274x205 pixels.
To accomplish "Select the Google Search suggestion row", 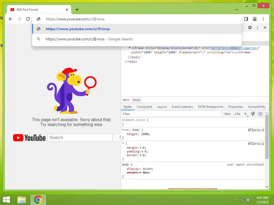I will [x=137, y=39].
